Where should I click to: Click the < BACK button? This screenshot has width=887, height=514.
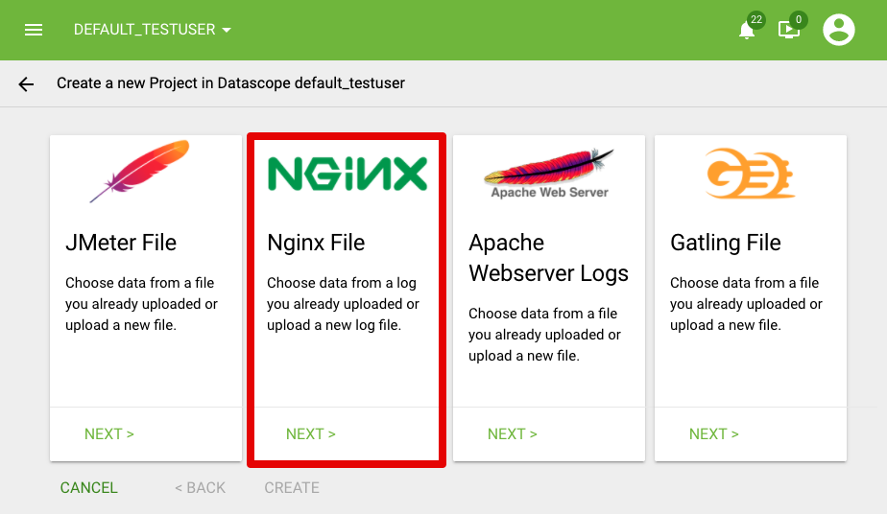pos(200,487)
